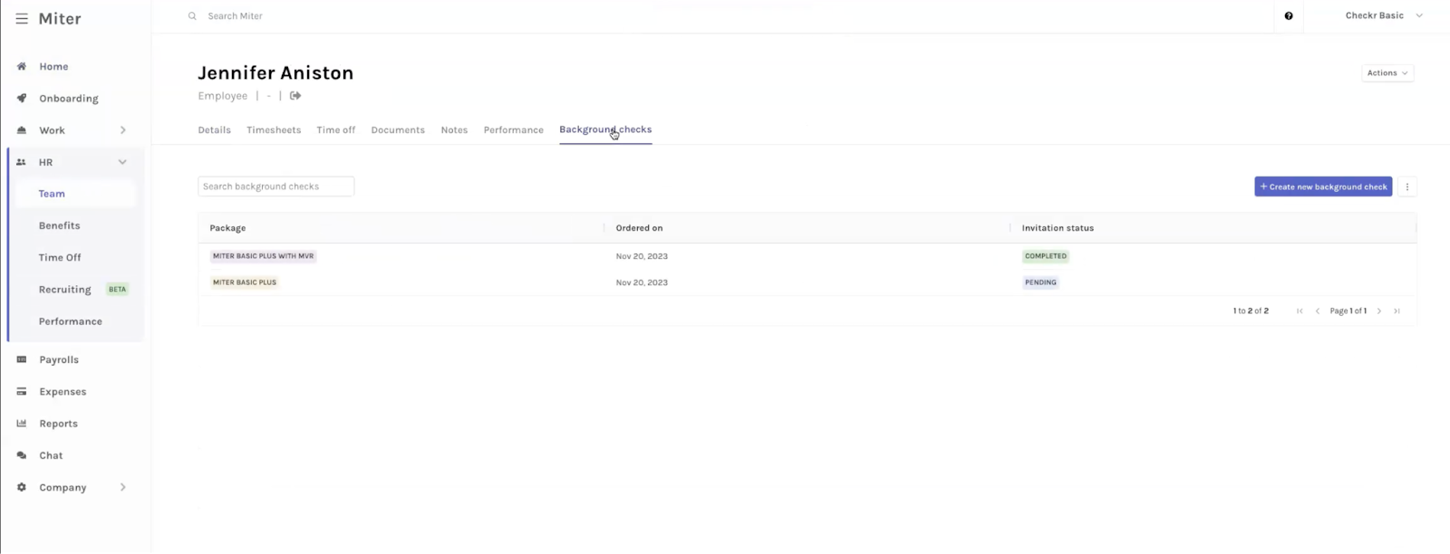Click the Page 1 of 1 indicator
Screen dimensions: 1450x554
tap(1348, 311)
